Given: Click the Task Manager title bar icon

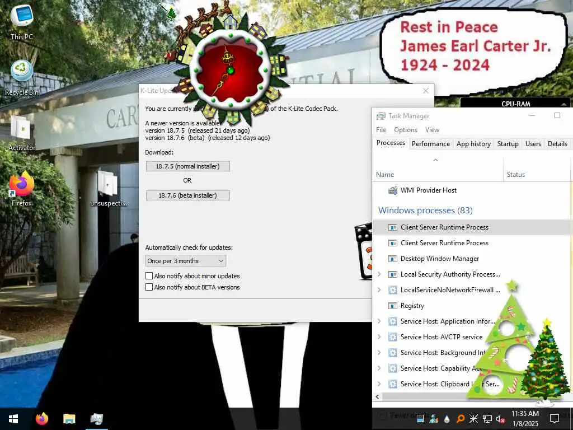Looking at the screenshot, I should pos(381,116).
